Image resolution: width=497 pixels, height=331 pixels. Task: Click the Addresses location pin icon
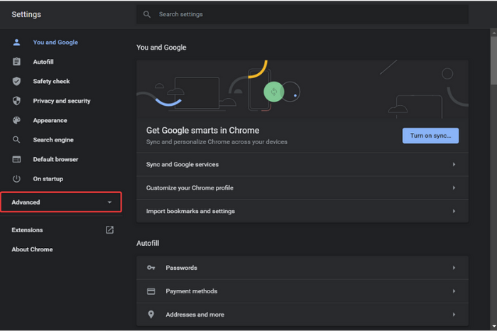click(x=151, y=314)
